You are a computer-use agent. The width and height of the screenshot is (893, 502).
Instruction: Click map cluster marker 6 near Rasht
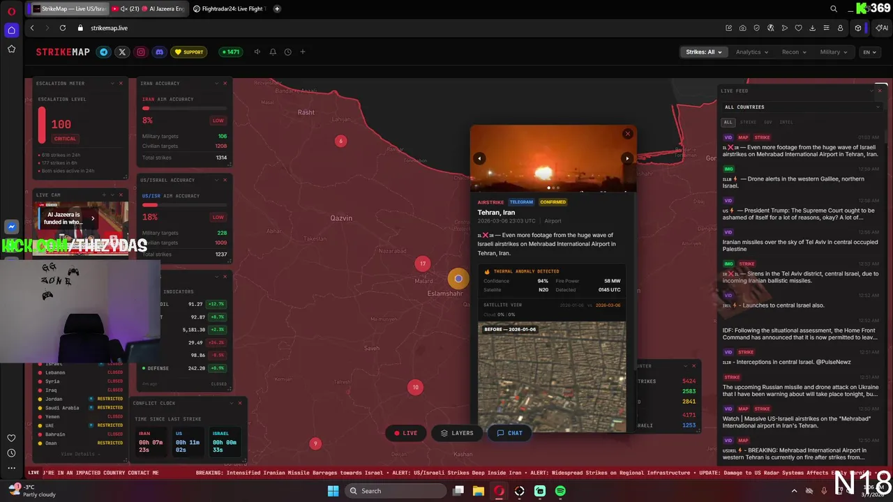tap(341, 141)
